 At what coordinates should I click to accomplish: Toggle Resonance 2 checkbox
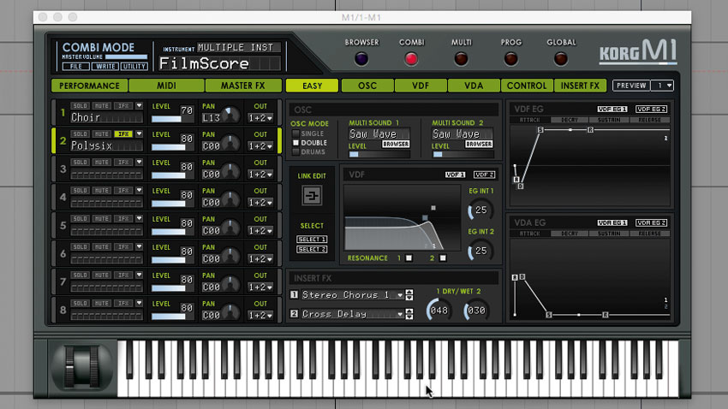[443, 258]
